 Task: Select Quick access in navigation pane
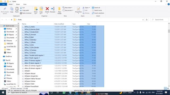[10, 26]
